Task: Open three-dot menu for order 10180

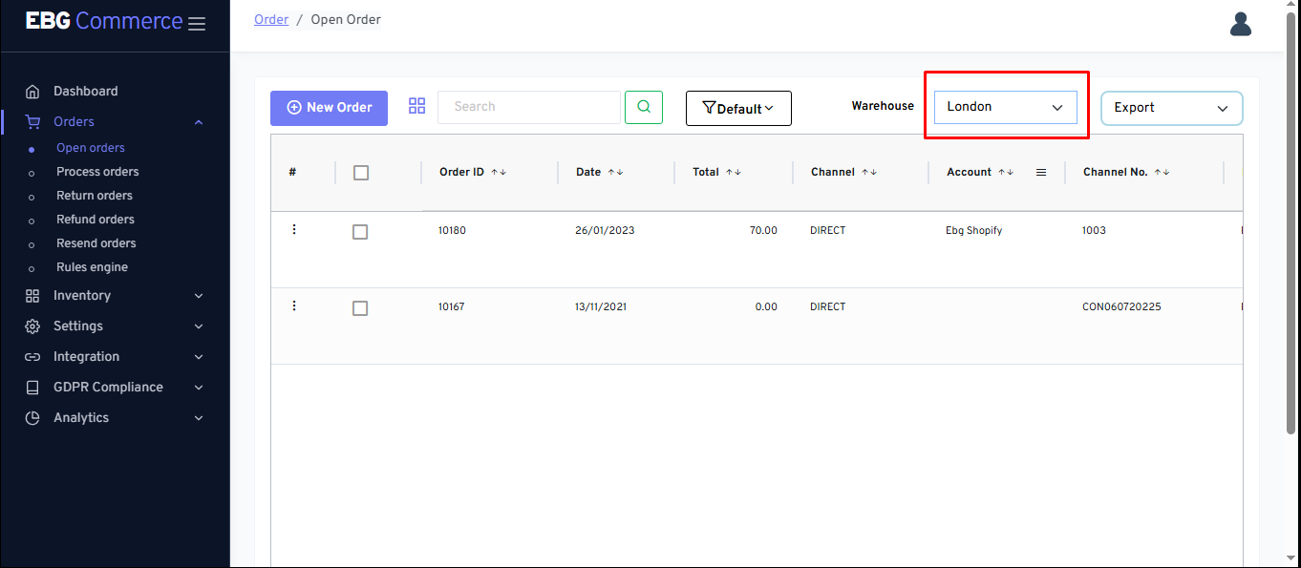Action: point(294,229)
